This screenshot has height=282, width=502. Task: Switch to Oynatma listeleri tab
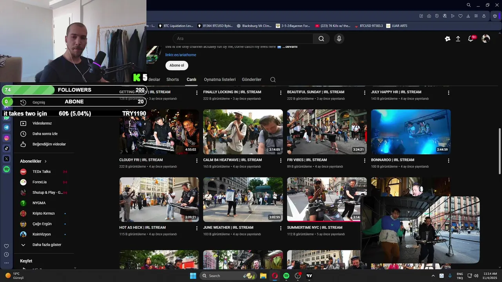pyautogui.click(x=220, y=80)
